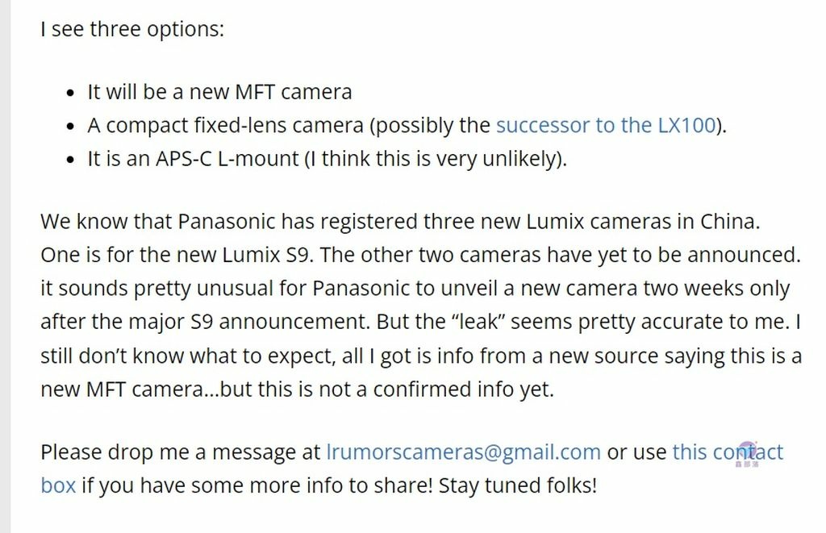
Task: Click the 'It will be a new MFT camera' list item
Action: tap(219, 92)
